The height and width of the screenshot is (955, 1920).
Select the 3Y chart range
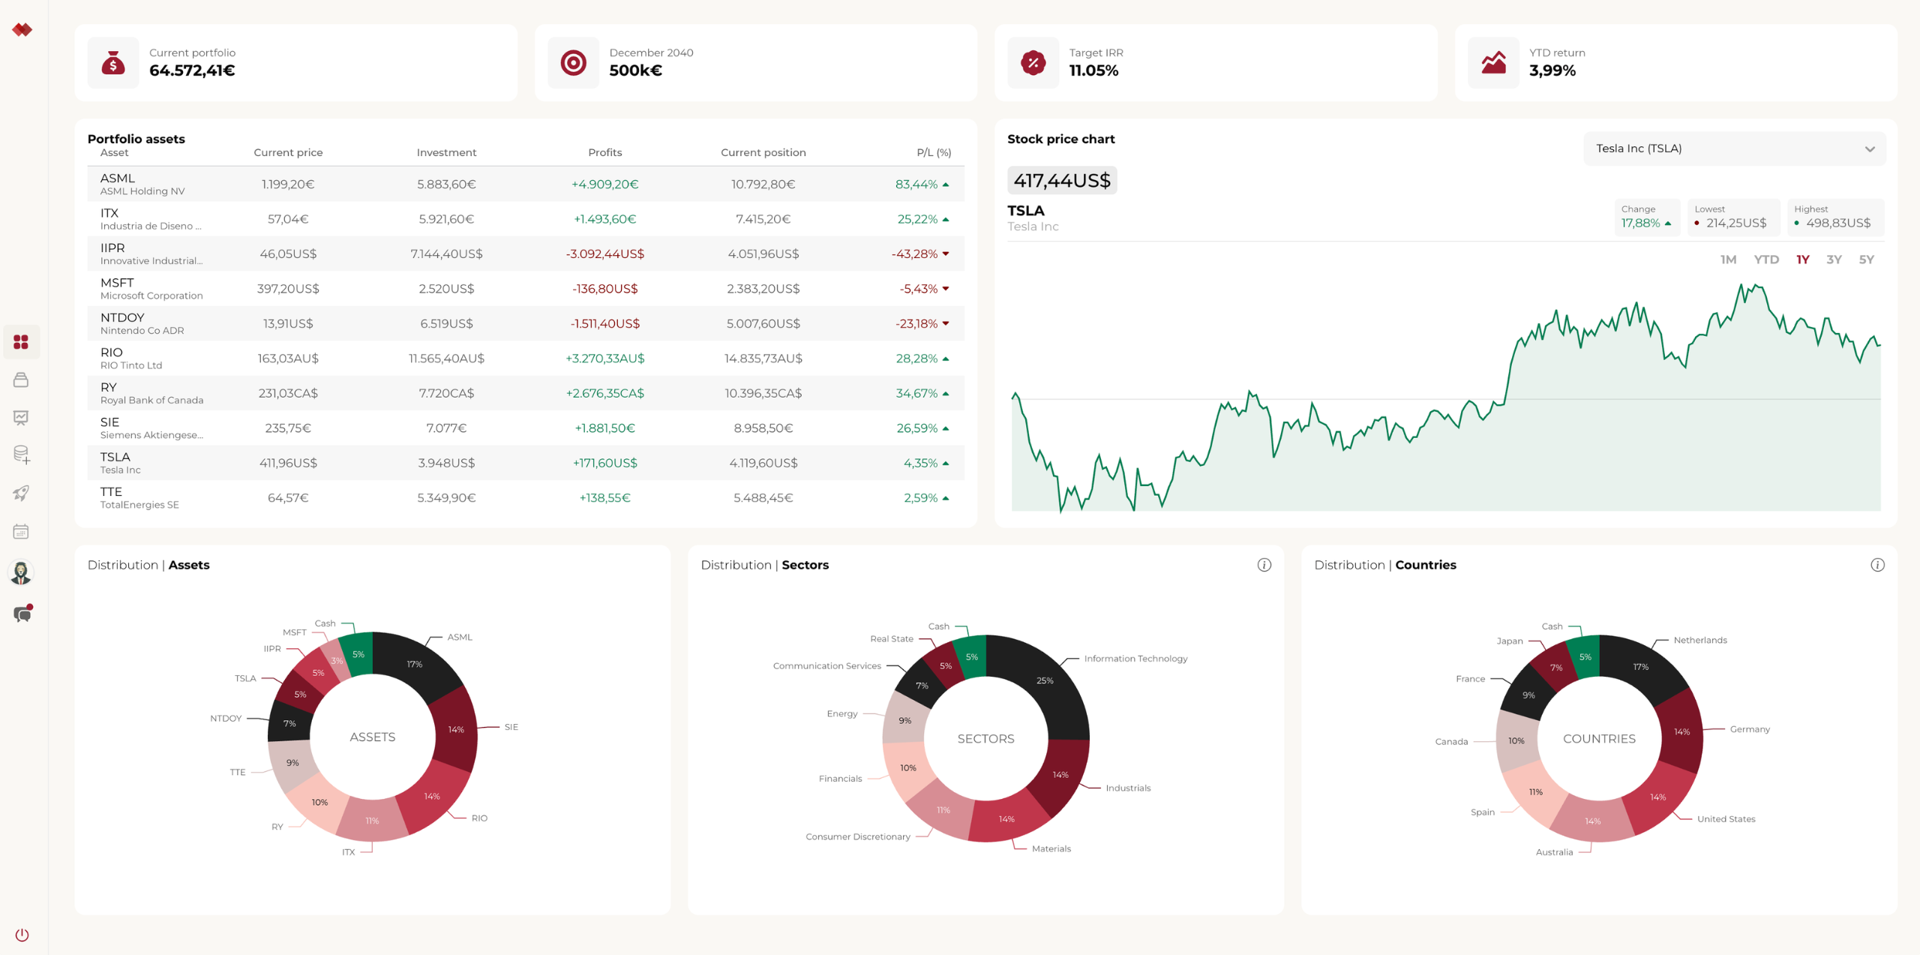(1833, 260)
